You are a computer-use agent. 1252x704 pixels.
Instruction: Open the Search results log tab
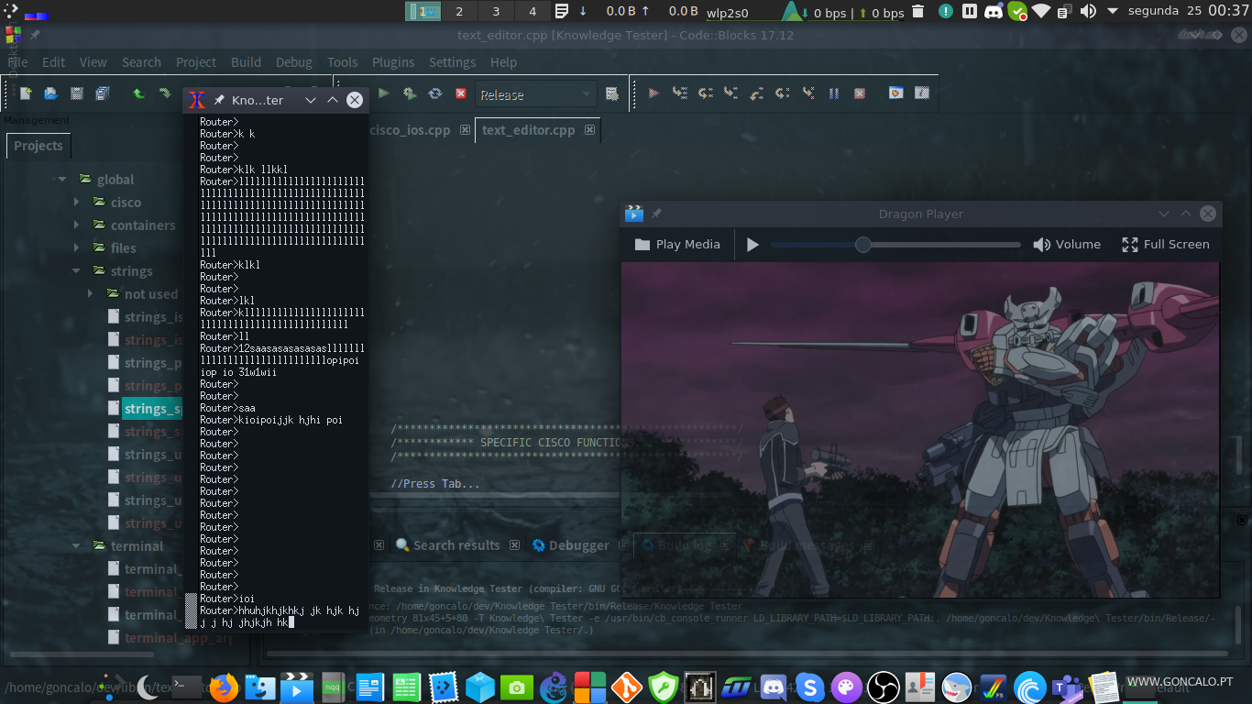coord(456,545)
